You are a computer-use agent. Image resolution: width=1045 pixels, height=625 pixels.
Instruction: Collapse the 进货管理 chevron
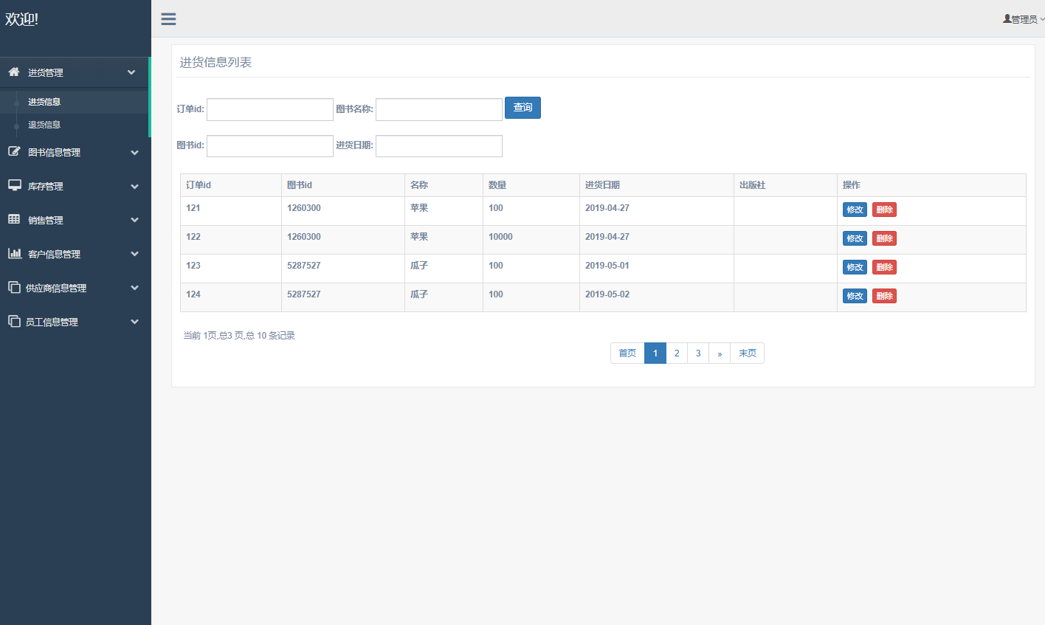point(131,72)
